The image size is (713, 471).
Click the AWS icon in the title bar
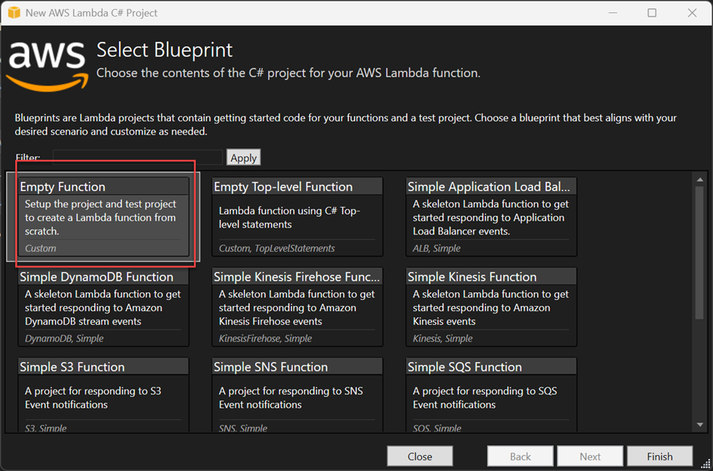(12, 12)
